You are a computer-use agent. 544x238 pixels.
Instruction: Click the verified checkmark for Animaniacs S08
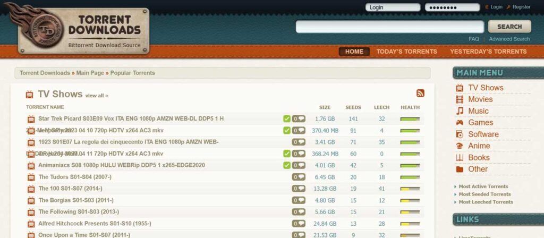286,165
